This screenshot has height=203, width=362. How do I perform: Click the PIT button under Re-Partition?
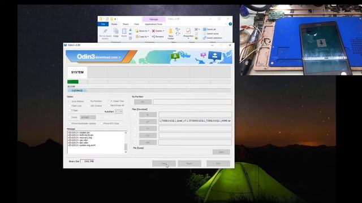tap(143, 102)
